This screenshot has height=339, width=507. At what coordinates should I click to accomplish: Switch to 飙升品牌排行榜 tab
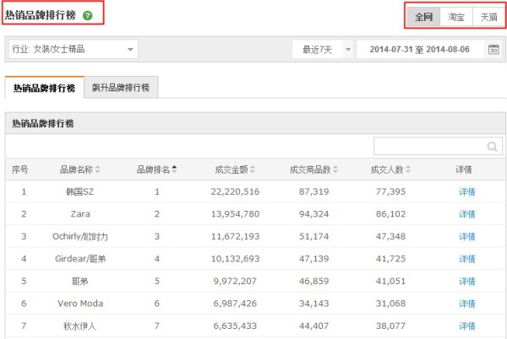121,88
